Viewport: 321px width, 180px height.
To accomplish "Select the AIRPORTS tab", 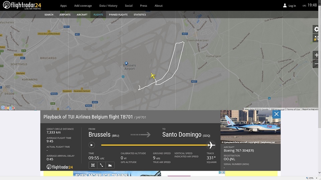I will point(65,15).
